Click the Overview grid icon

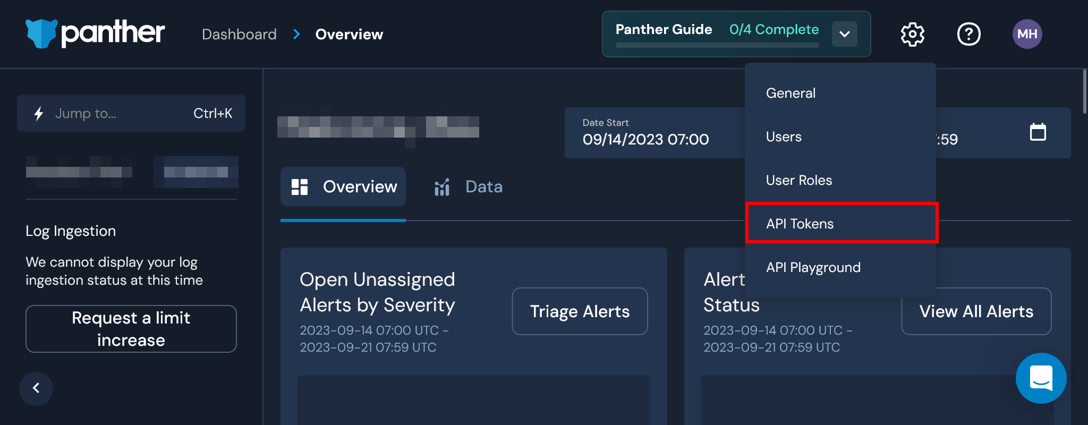pyautogui.click(x=300, y=187)
